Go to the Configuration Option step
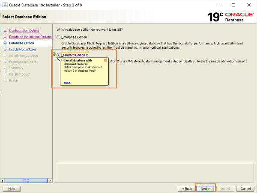Image resolution: width=257 pixels, height=193 pixels. 24,31
